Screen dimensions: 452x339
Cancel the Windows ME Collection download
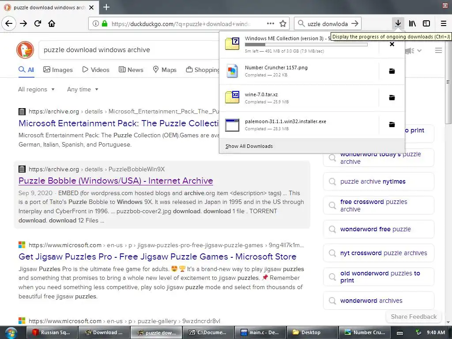392,44
